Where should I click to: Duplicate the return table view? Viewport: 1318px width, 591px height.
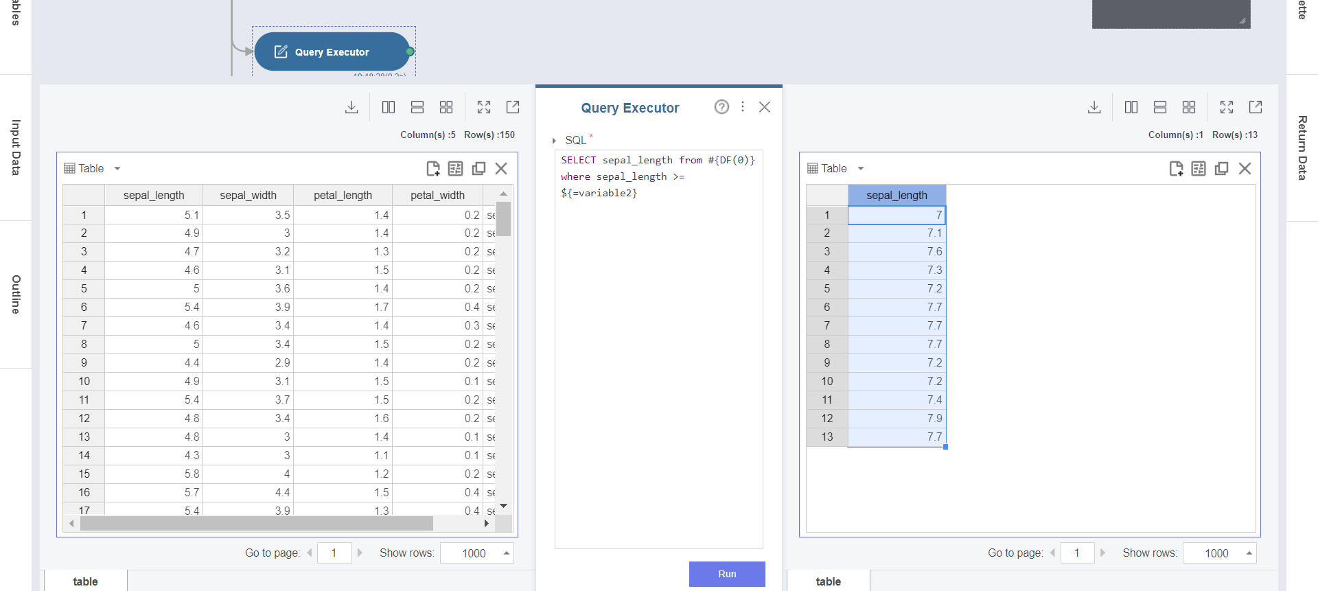coord(1222,168)
